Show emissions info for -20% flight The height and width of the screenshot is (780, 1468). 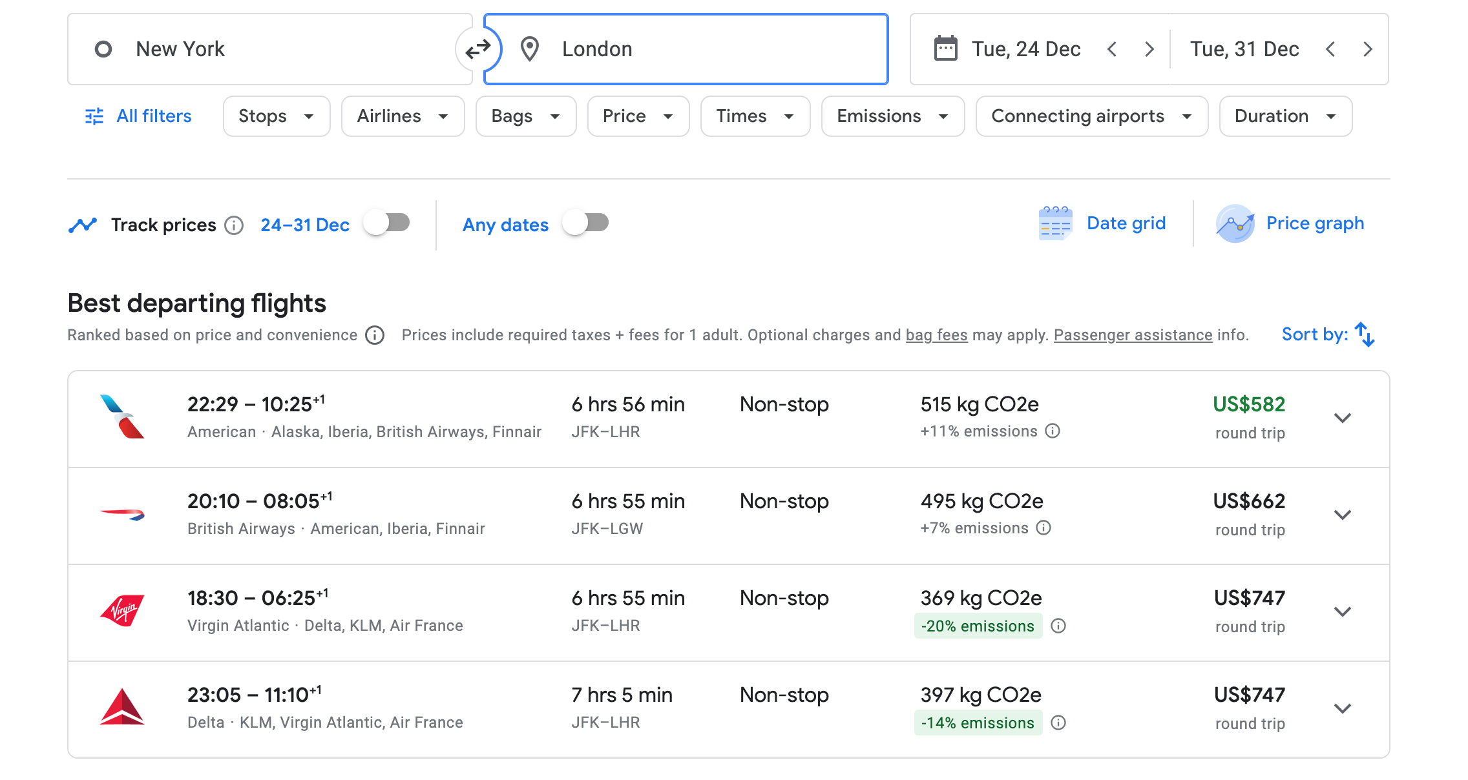1058,626
